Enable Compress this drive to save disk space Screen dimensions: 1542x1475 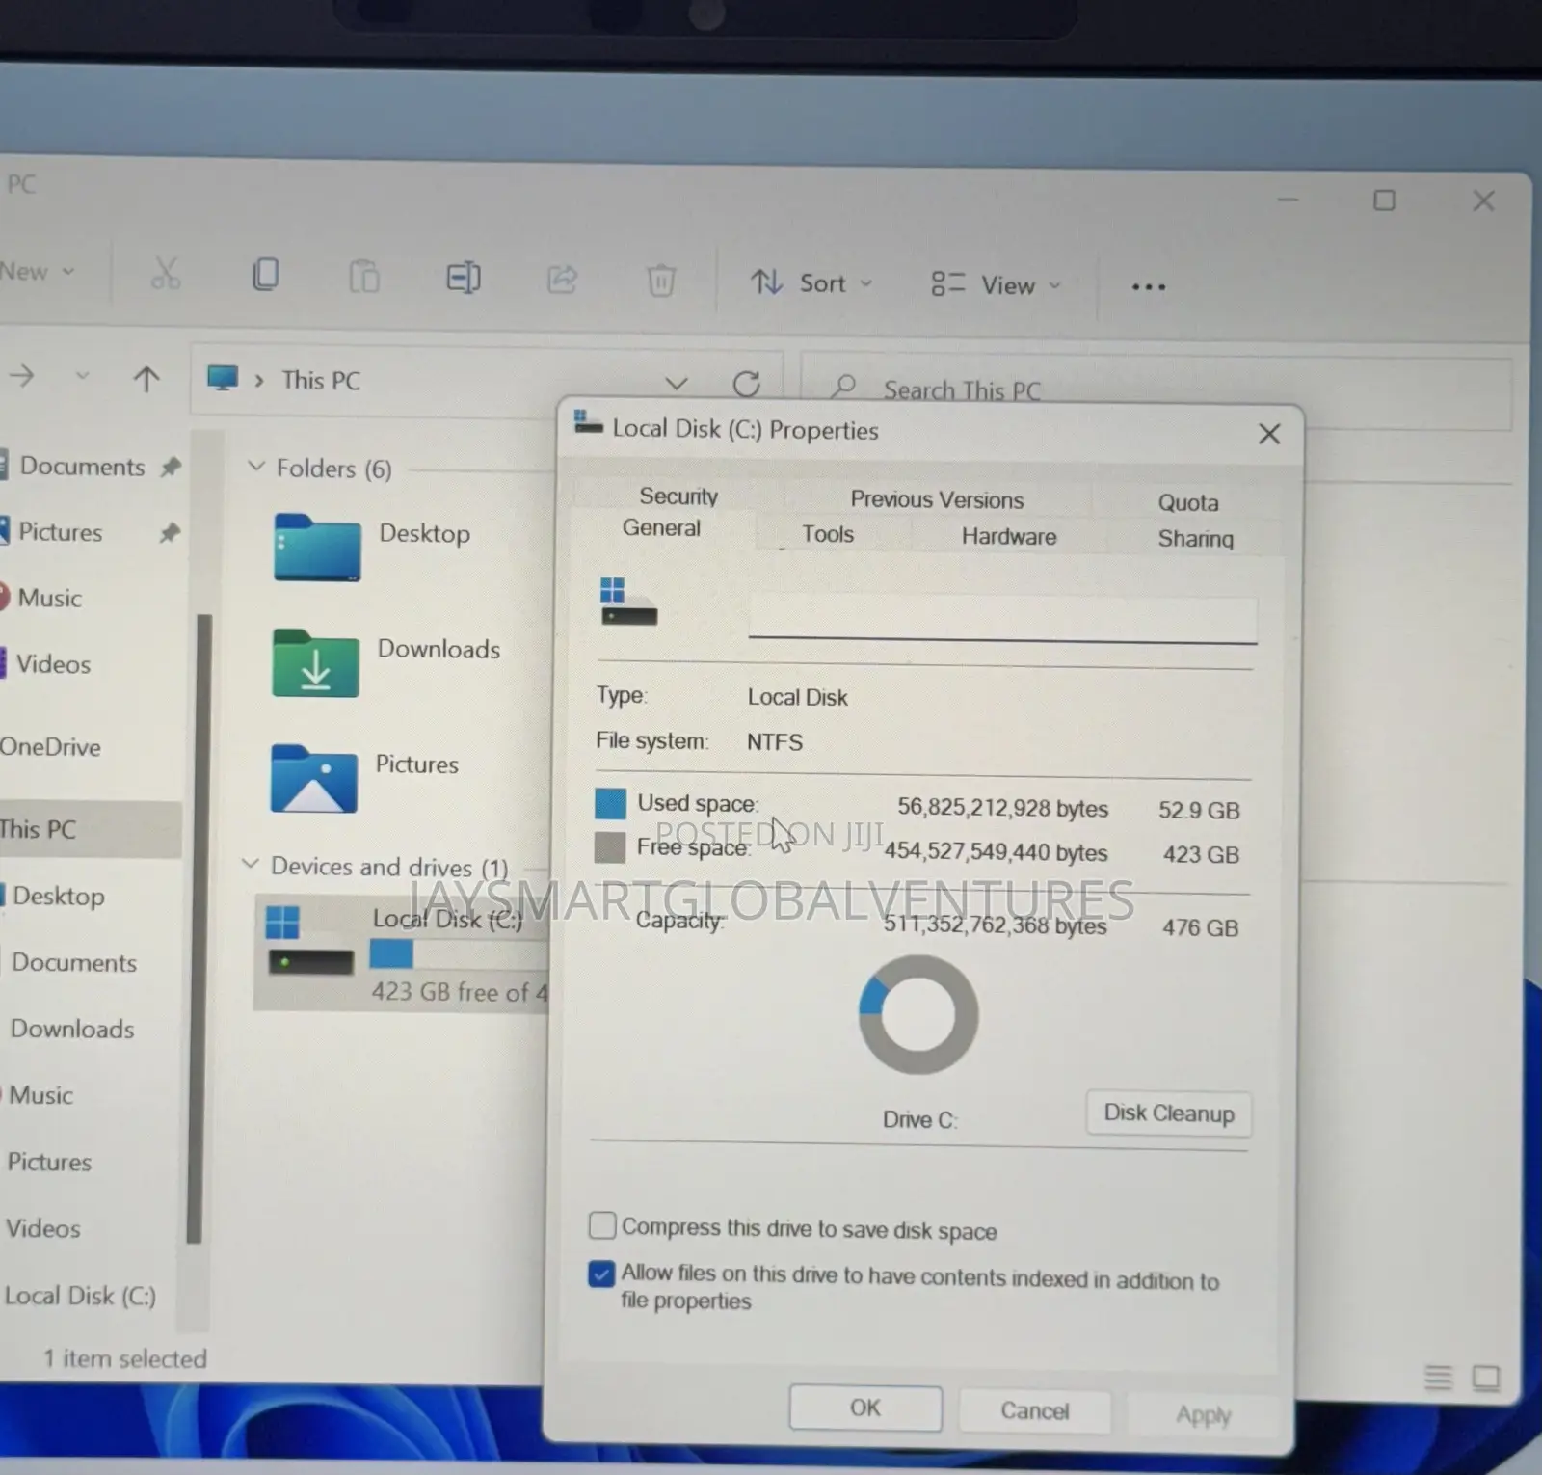(602, 1225)
